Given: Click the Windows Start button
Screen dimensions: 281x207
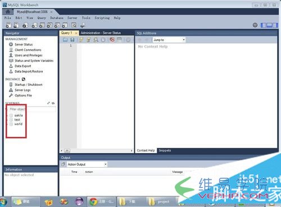Looking at the screenshot, I should tap(4, 202).
